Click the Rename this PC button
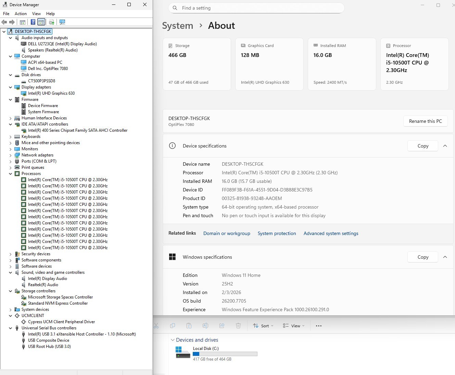Image resolution: width=455 pixels, height=375 pixels. click(425, 121)
